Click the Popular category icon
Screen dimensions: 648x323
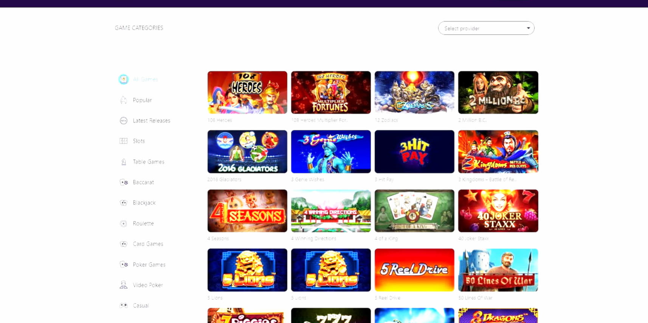[123, 100]
